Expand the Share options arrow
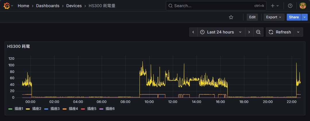Screen dimensions: 310x121 pos(305,17)
